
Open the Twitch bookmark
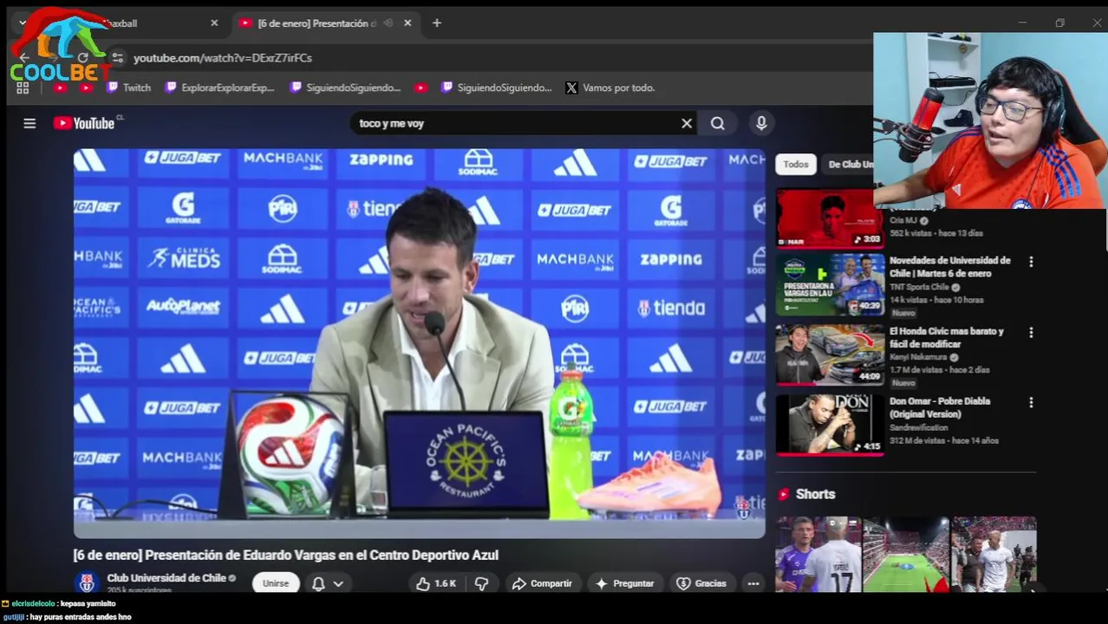pos(128,88)
